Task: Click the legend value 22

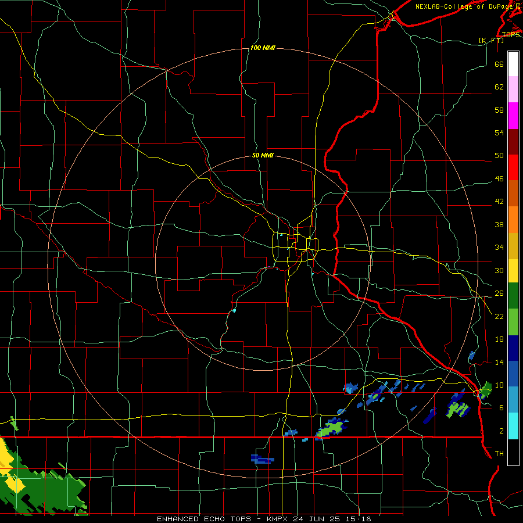Action: pyautogui.click(x=499, y=316)
